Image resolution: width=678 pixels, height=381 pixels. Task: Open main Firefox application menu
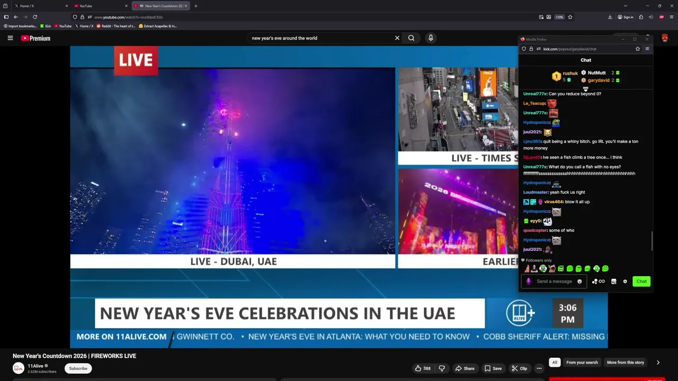pyautogui.click(x=672, y=17)
